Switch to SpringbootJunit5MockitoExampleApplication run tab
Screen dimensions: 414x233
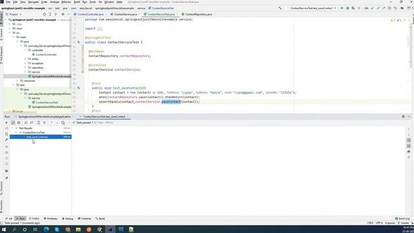pos(45,116)
